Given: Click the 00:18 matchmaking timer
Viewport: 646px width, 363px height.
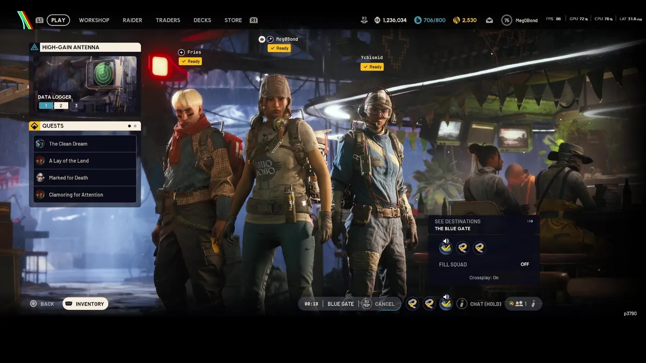Looking at the screenshot, I should tap(311, 304).
